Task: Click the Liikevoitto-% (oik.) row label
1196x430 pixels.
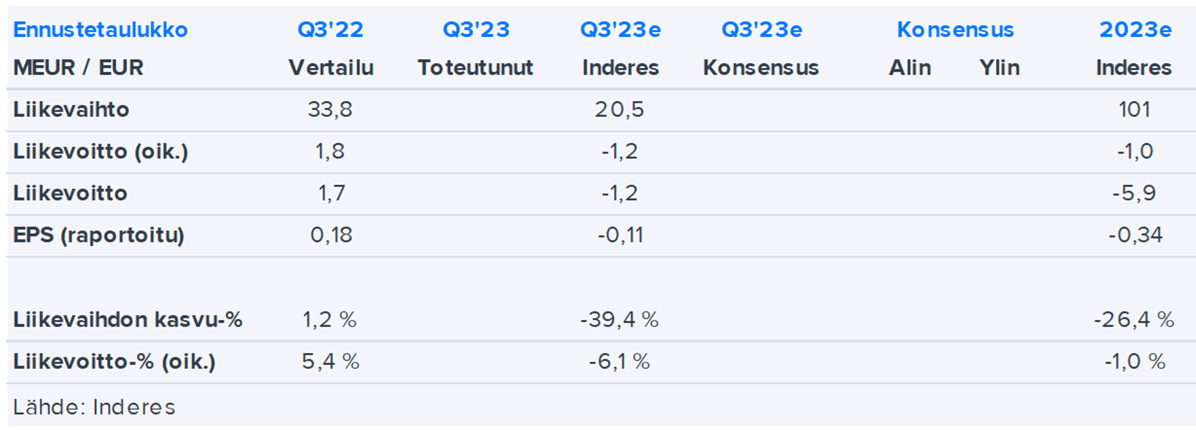Action: pos(114,361)
